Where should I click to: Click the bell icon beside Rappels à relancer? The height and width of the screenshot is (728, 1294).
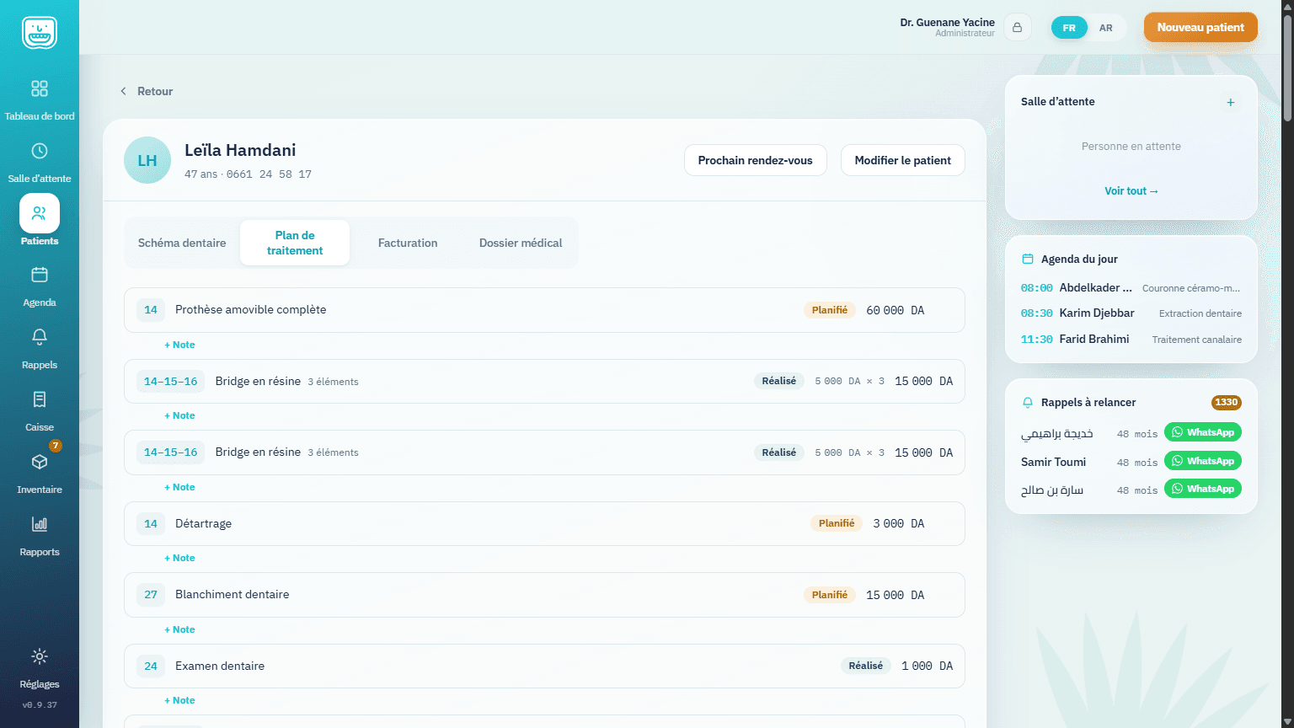click(1028, 402)
